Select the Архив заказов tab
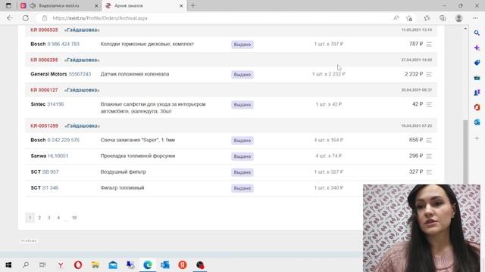Image resolution: width=485 pixels, height=272 pixels. click(x=129, y=5)
